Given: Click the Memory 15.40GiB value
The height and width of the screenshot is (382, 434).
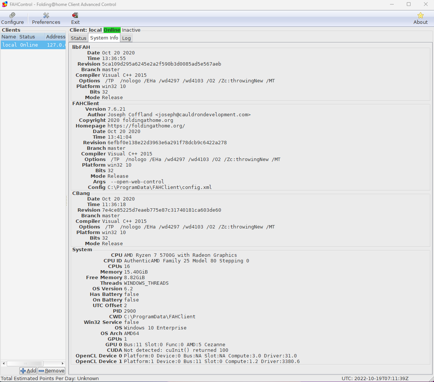Looking at the screenshot, I should pyautogui.click(x=136, y=272).
